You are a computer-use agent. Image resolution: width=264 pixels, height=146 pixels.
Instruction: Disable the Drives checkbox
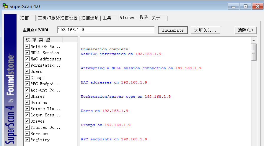[x=27, y=121]
